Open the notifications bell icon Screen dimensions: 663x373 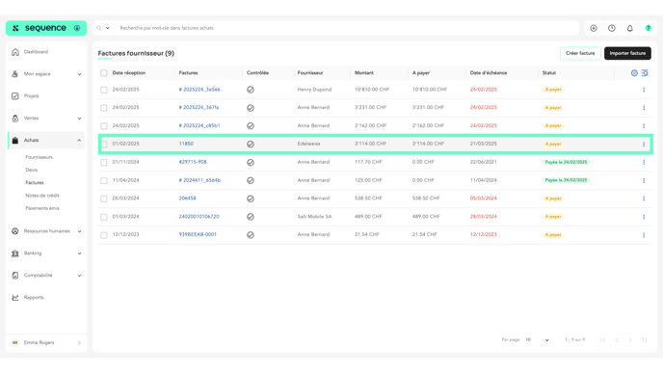tap(629, 28)
